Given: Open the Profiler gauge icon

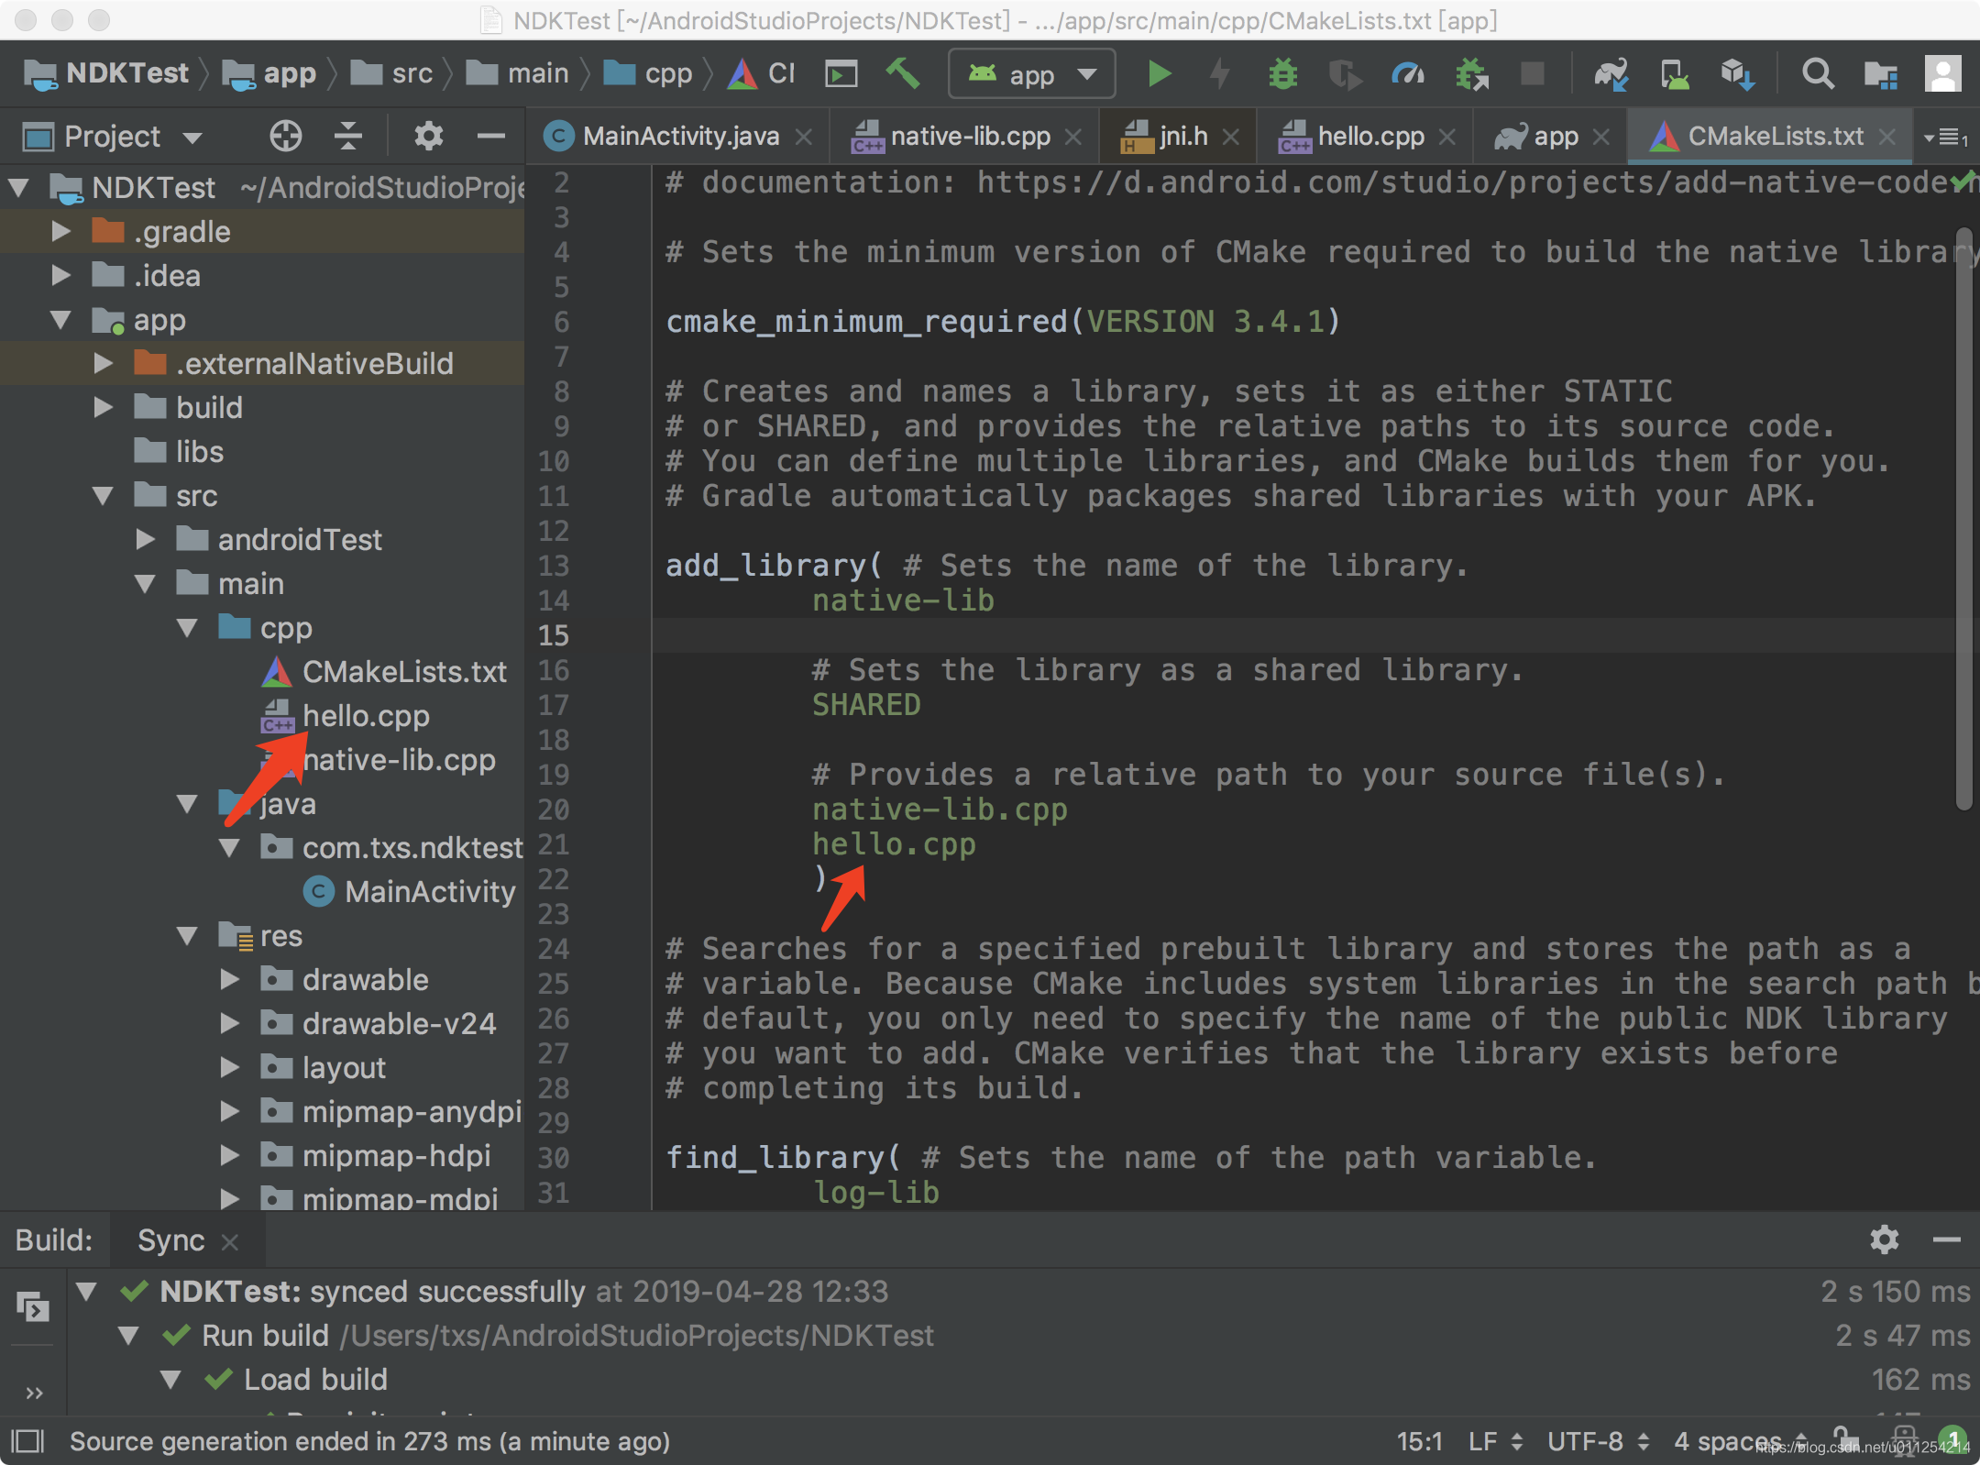Looking at the screenshot, I should click(x=1407, y=73).
